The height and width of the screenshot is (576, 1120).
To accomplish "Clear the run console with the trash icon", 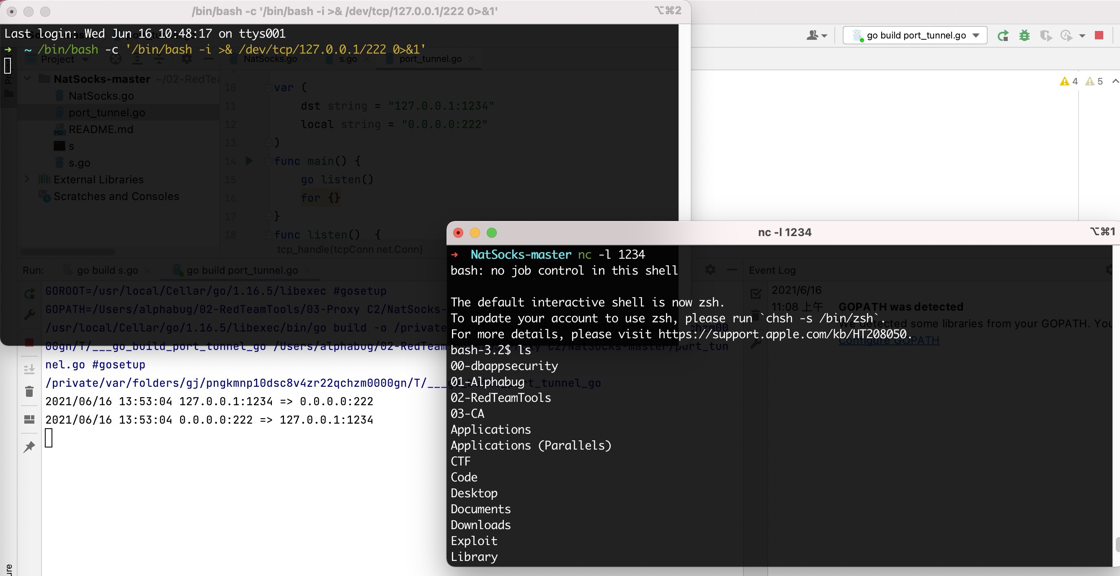I will tap(29, 391).
